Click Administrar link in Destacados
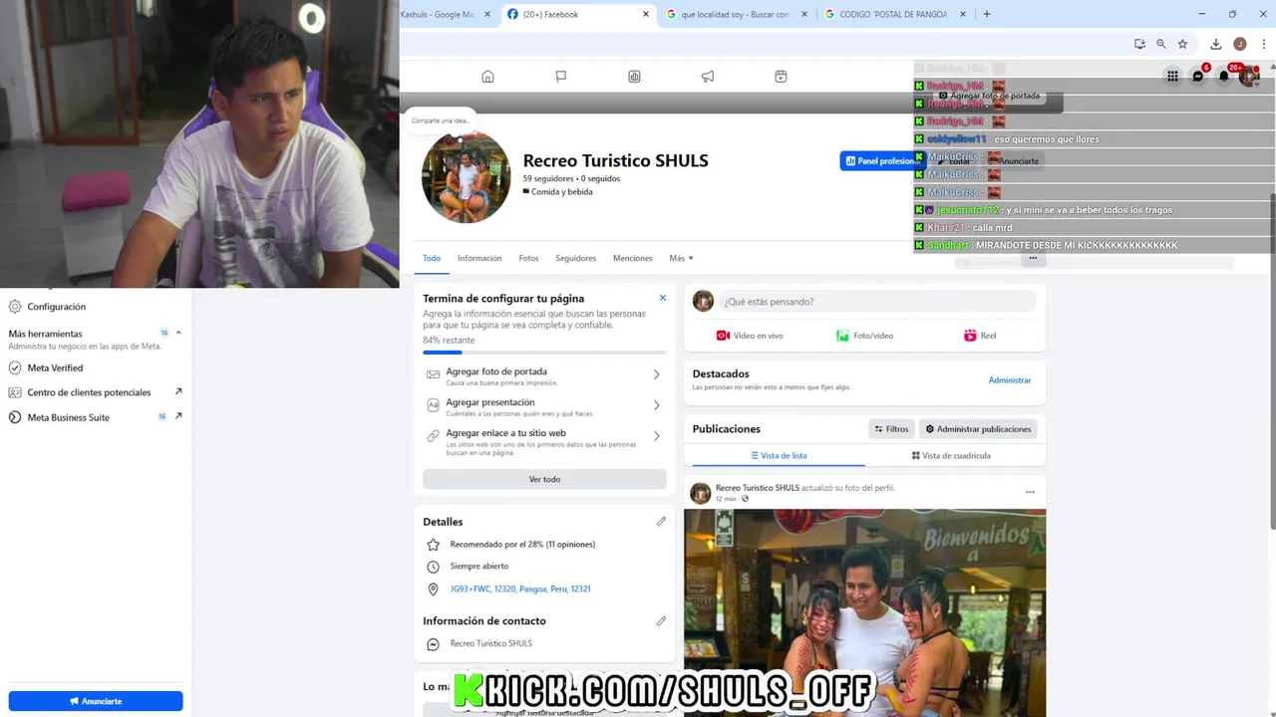This screenshot has height=717, width=1276. (x=1010, y=380)
